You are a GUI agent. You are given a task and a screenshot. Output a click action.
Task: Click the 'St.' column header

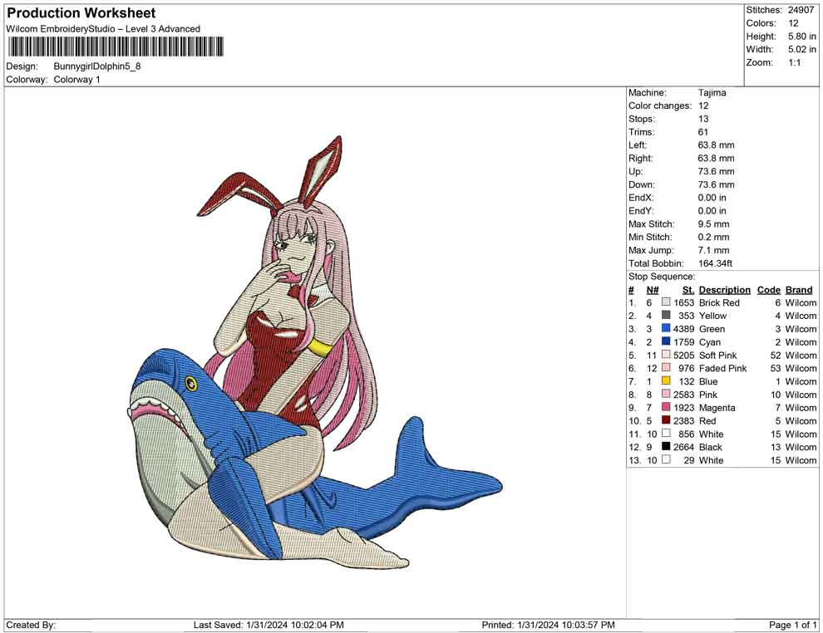[688, 289]
